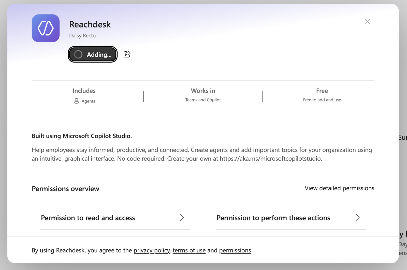Viewport: 407px width, 270px height.
Task: Click the publisher name Daisy Recto
Action: pos(82,36)
